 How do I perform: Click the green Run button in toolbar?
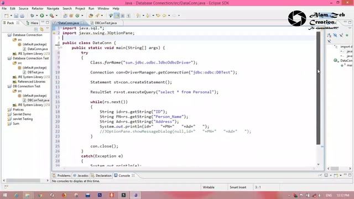point(42,15)
